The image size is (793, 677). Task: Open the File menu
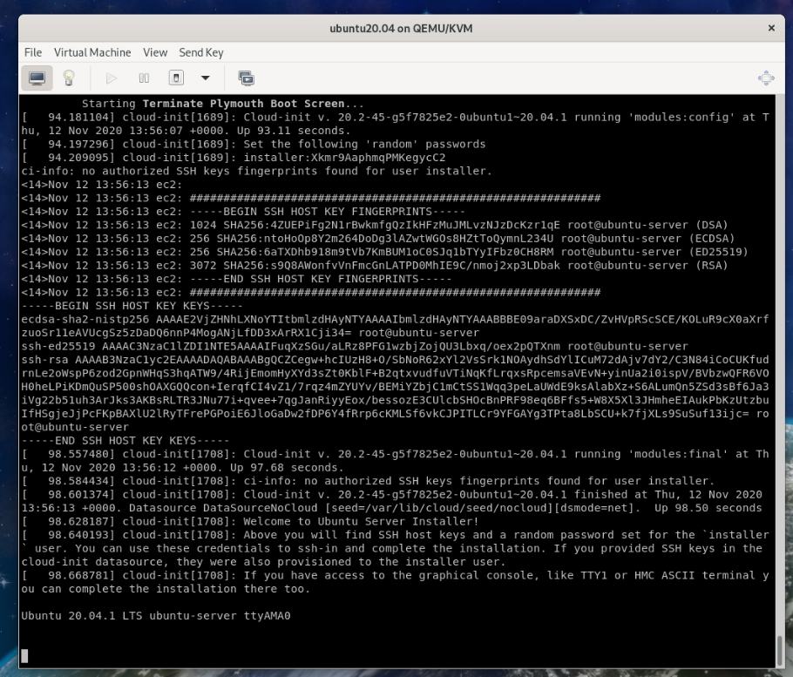point(33,52)
